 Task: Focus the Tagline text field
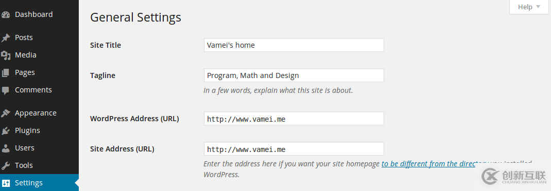294,75
